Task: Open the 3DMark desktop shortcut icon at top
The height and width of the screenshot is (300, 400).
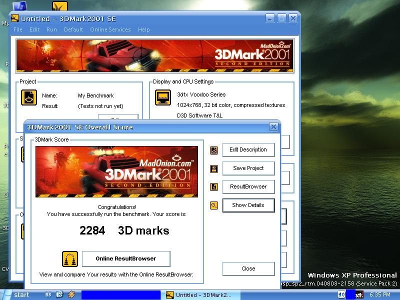Action: tap(60, 6)
